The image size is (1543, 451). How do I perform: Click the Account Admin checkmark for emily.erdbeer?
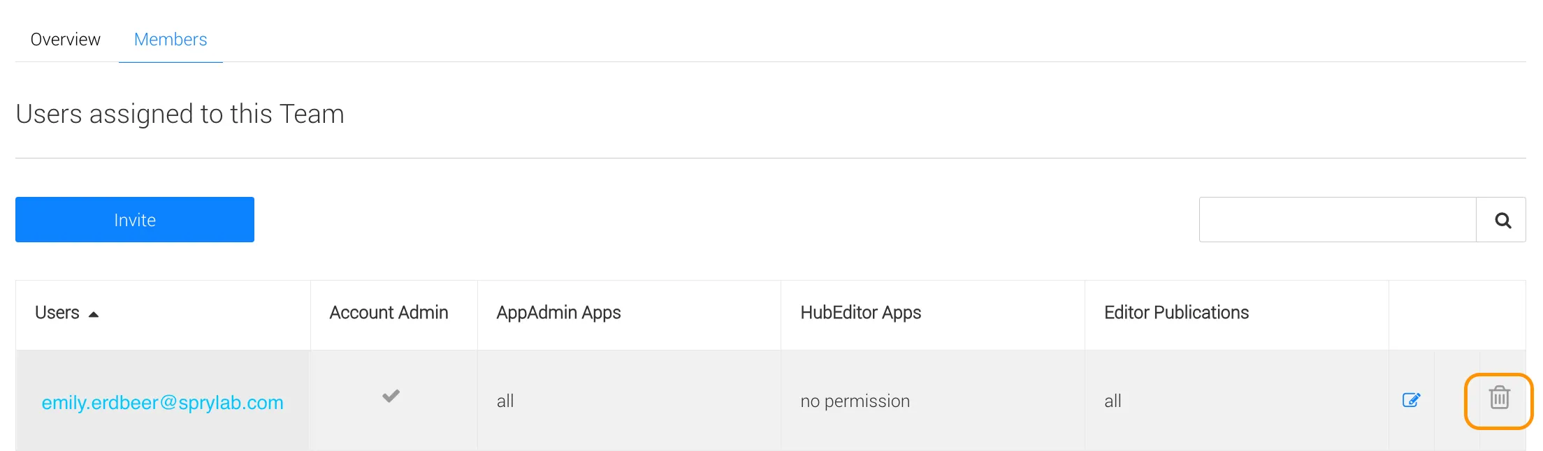click(391, 396)
